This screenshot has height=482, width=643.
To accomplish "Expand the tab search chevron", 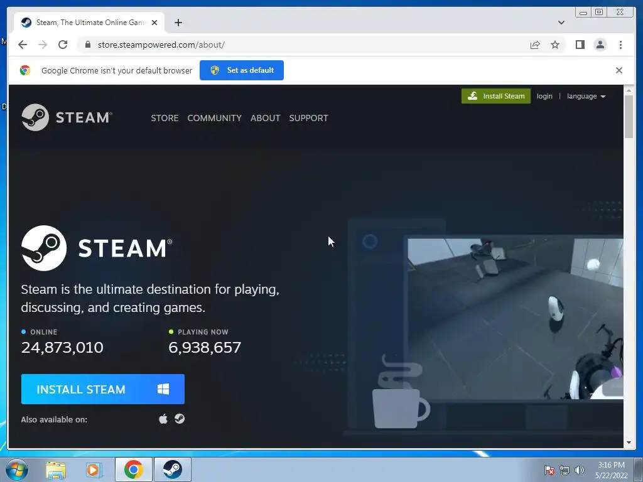I will [561, 23].
